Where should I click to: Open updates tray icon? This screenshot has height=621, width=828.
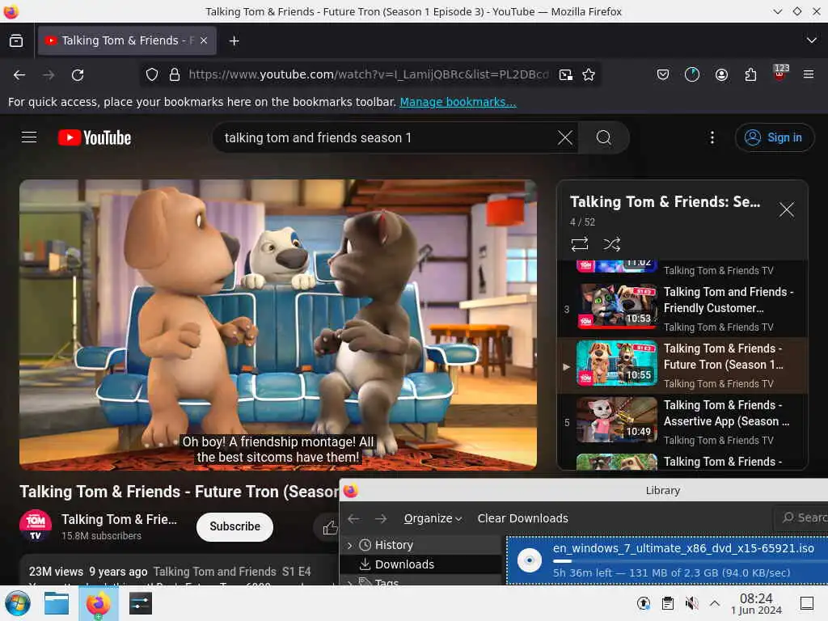coord(643,603)
